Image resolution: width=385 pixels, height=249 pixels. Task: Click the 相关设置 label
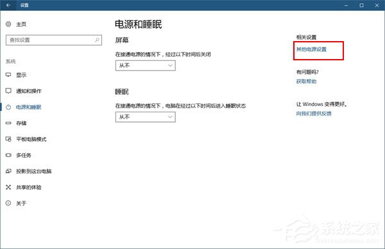tap(306, 37)
